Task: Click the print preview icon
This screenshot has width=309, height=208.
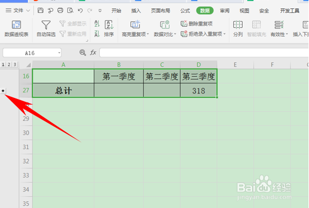Action: (x=70, y=10)
